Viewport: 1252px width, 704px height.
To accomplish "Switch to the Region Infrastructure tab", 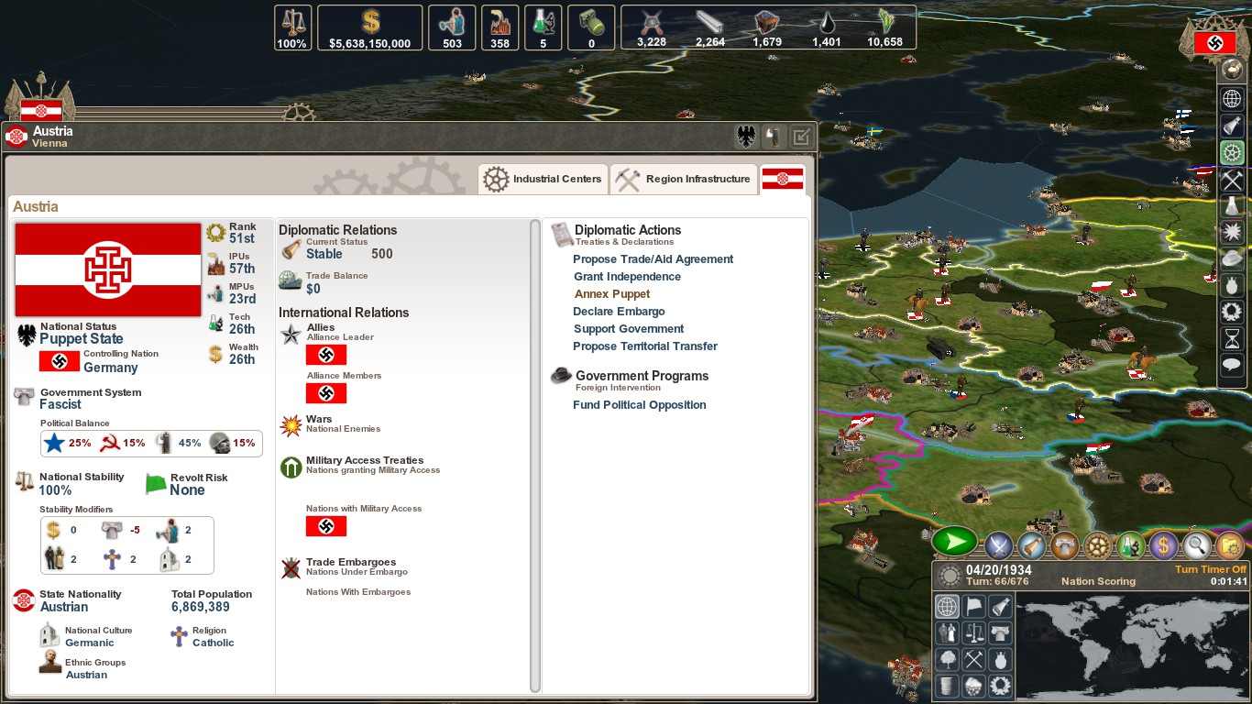I will (684, 179).
